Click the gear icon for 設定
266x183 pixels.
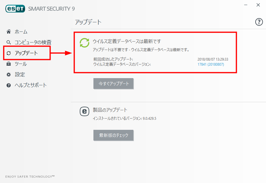[9, 75]
